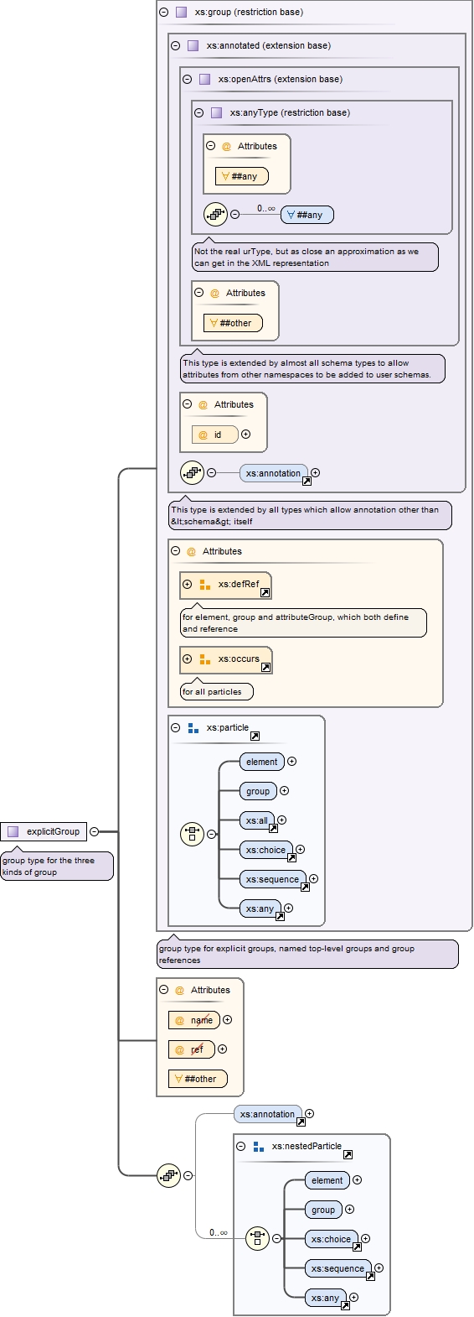
Task: Click the '0..∞' cardinality label near xs:nestedParticle
Action: pos(219,1232)
